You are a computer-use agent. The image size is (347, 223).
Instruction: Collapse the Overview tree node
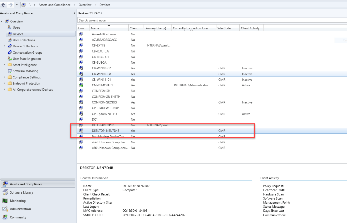click(x=2, y=22)
